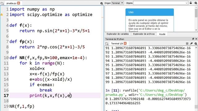Close the Terminal de IPython pane

tap(196, 39)
